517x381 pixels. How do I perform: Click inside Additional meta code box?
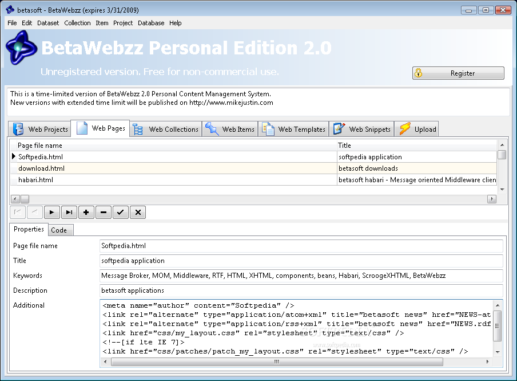[x=296, y=328]
